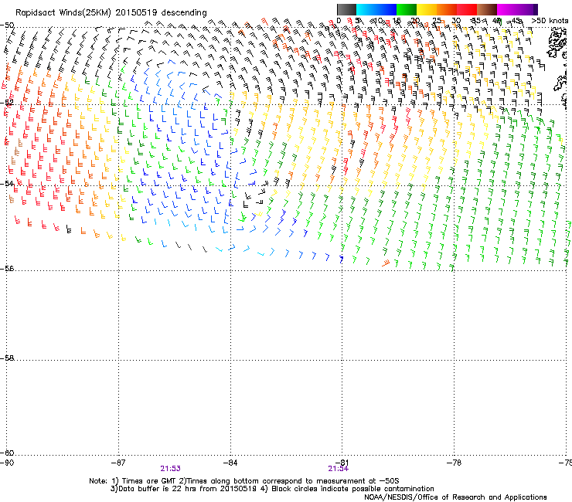Click the cyan segment of the speed legend
572x502 pixels.
pyautogui.click(x=366, y=9)
